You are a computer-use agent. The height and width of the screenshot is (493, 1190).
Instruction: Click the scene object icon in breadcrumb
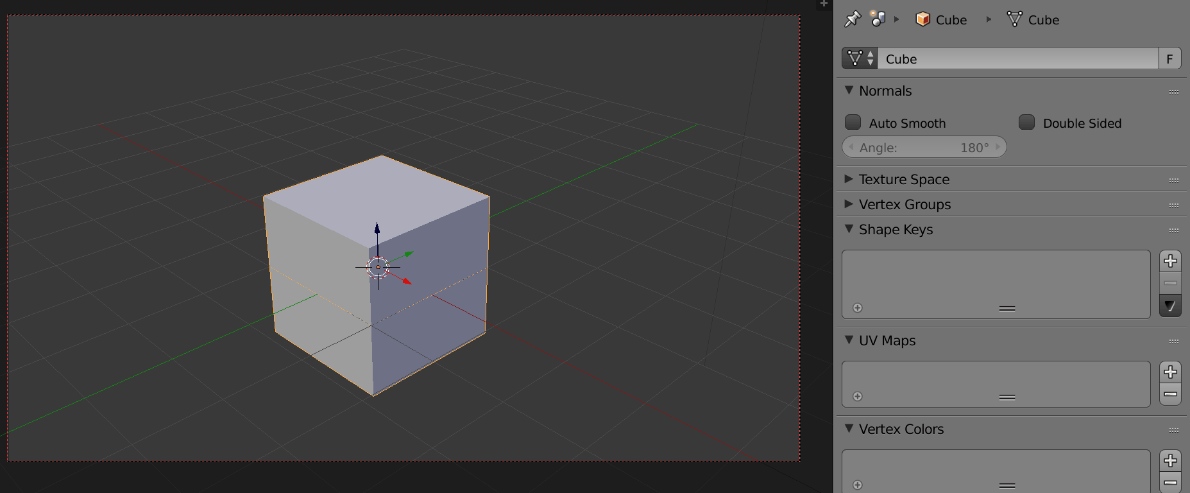878,19
